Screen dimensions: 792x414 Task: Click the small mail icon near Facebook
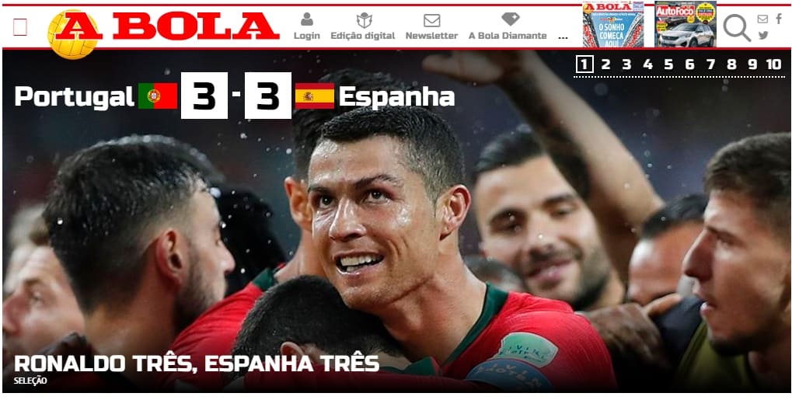point(762,19)
